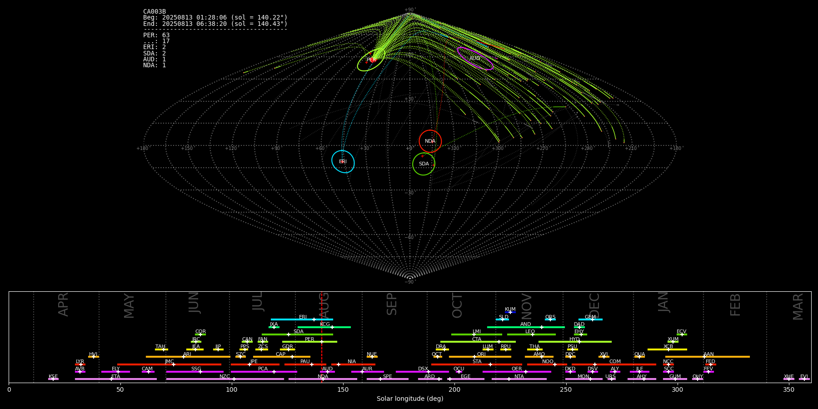This screenshot has width=818, height=409.
Task: Select the TAH yellow shower bar
Action: (x=161, y=349)
